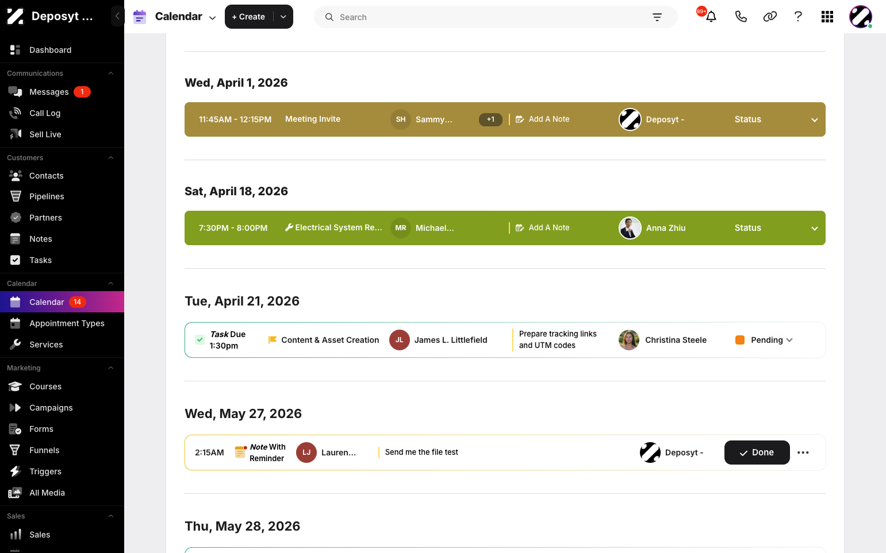This screenshot has width=886, height=553.
Task: Open the notifications bell
Action: point(711,17)
